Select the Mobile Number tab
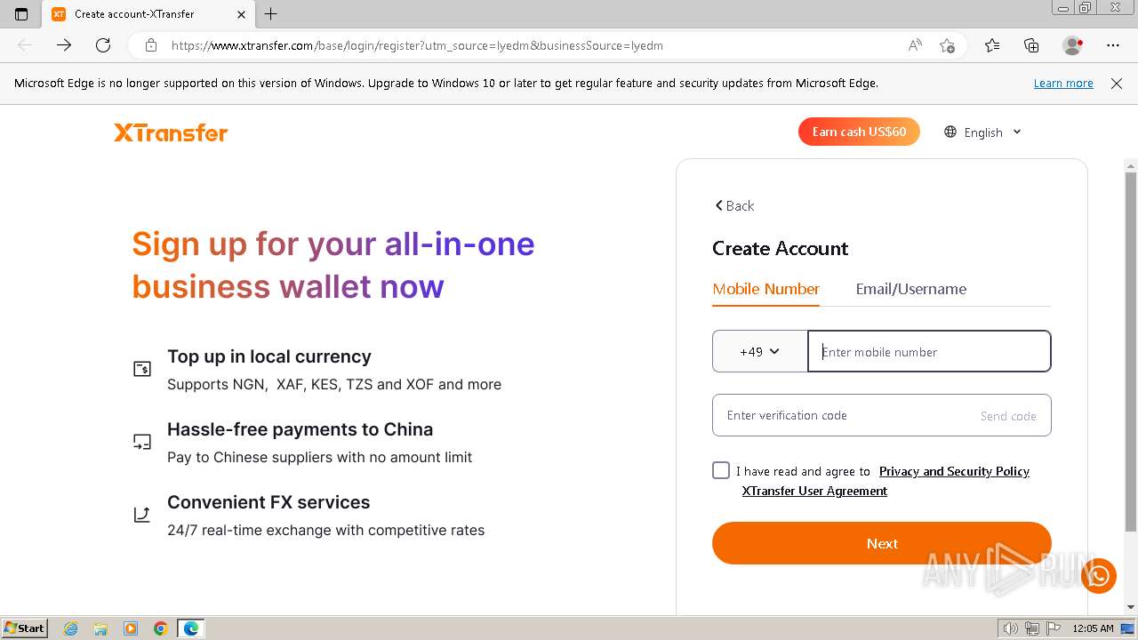 [x=765, y=289]
